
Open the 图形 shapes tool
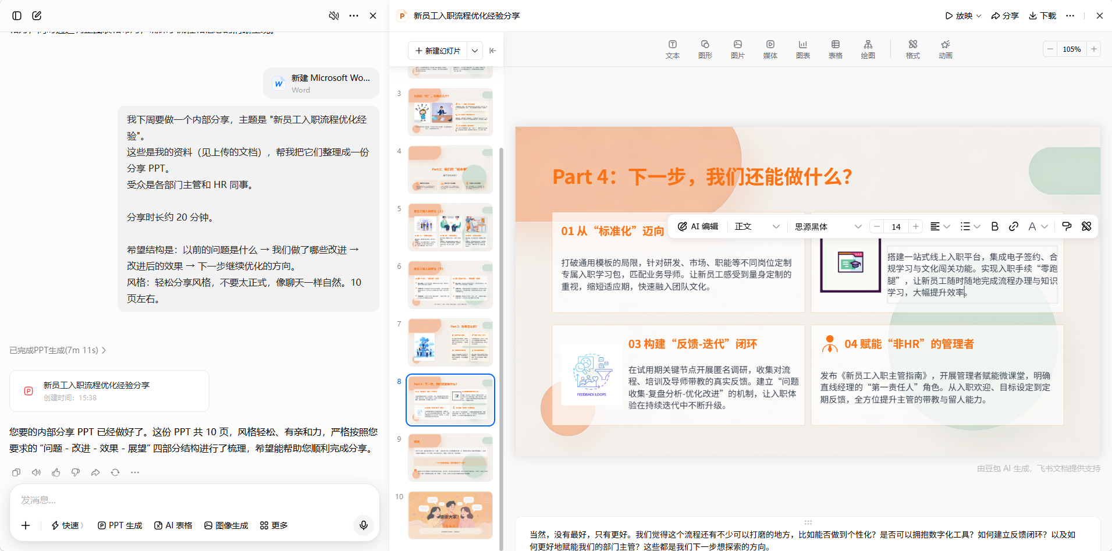(x=705, y=49)
